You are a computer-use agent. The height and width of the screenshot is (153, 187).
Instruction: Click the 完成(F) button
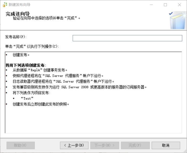pos(135,145)
